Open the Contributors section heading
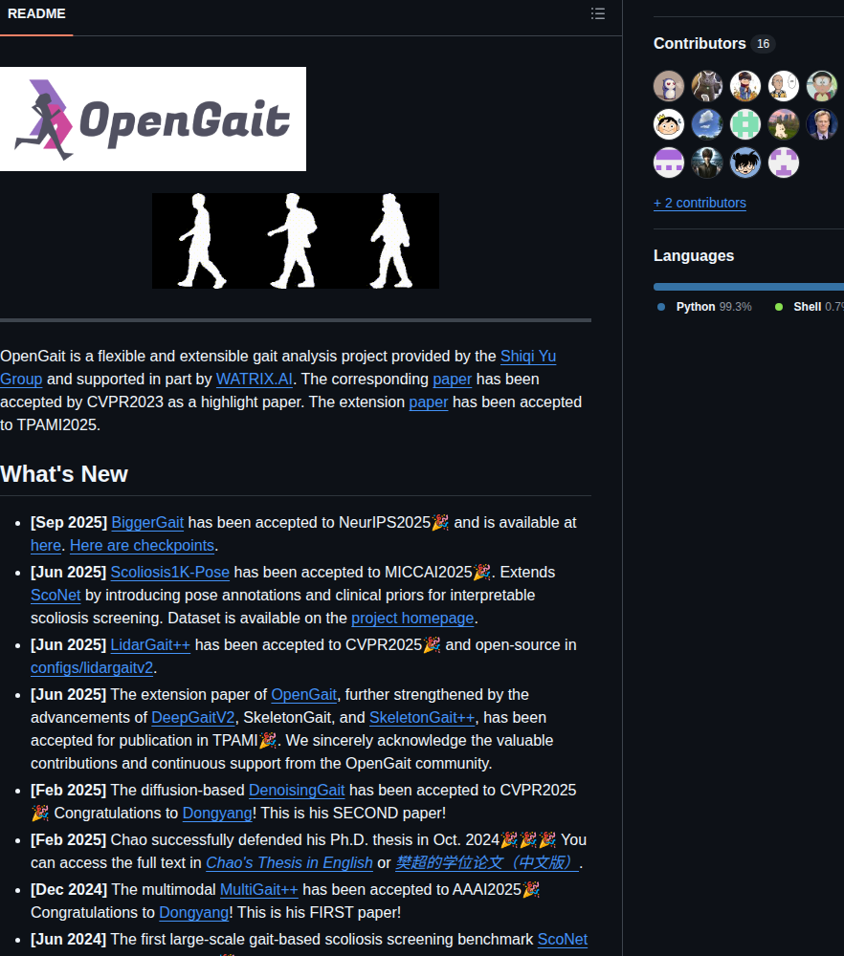This screenshot has width=844, height=956. tap(700, 43)
